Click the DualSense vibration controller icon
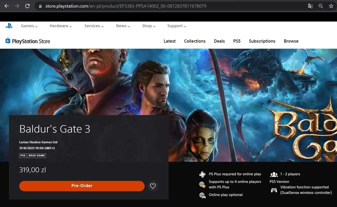Image resolution: width=337 pixels, height=207 pixels. (274, 190)
